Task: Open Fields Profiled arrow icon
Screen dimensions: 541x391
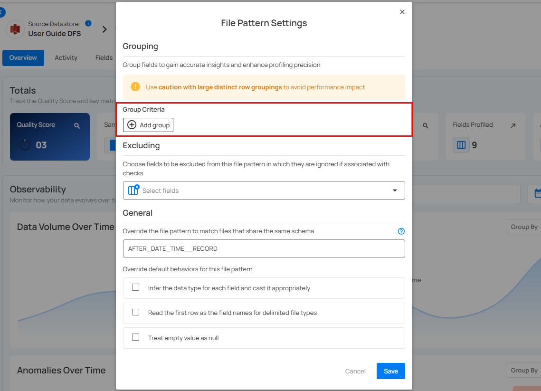Action: pos(513,125)
